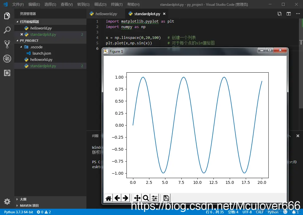Change indentation 空格: 4 setting

point(233,212)
